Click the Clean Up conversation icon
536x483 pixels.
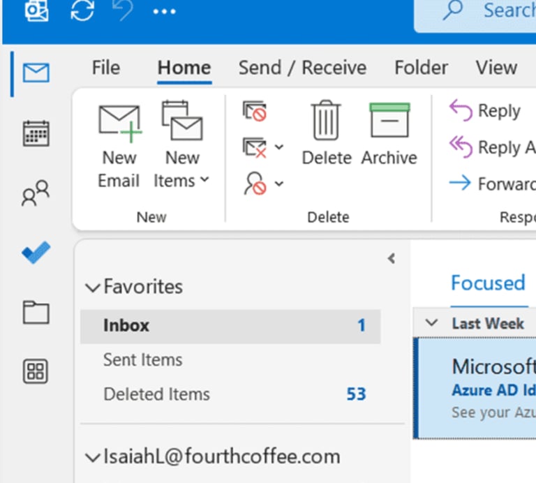255,147
